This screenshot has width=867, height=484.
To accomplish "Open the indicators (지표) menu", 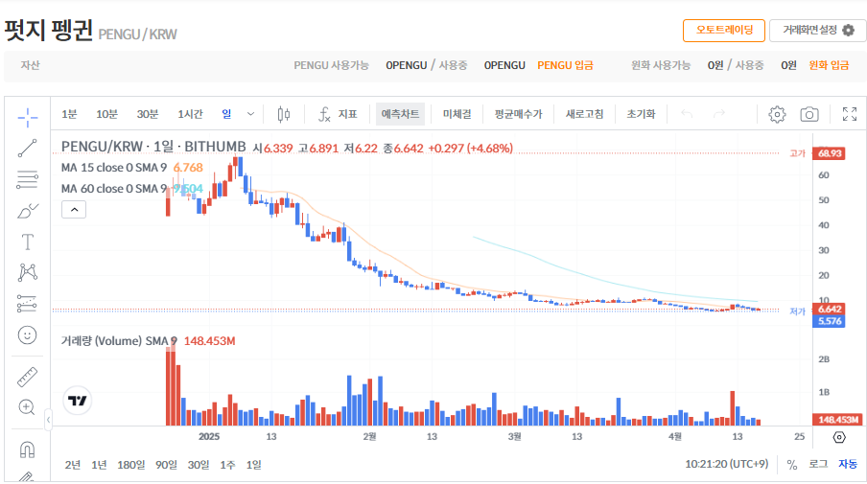I will 338,114.
